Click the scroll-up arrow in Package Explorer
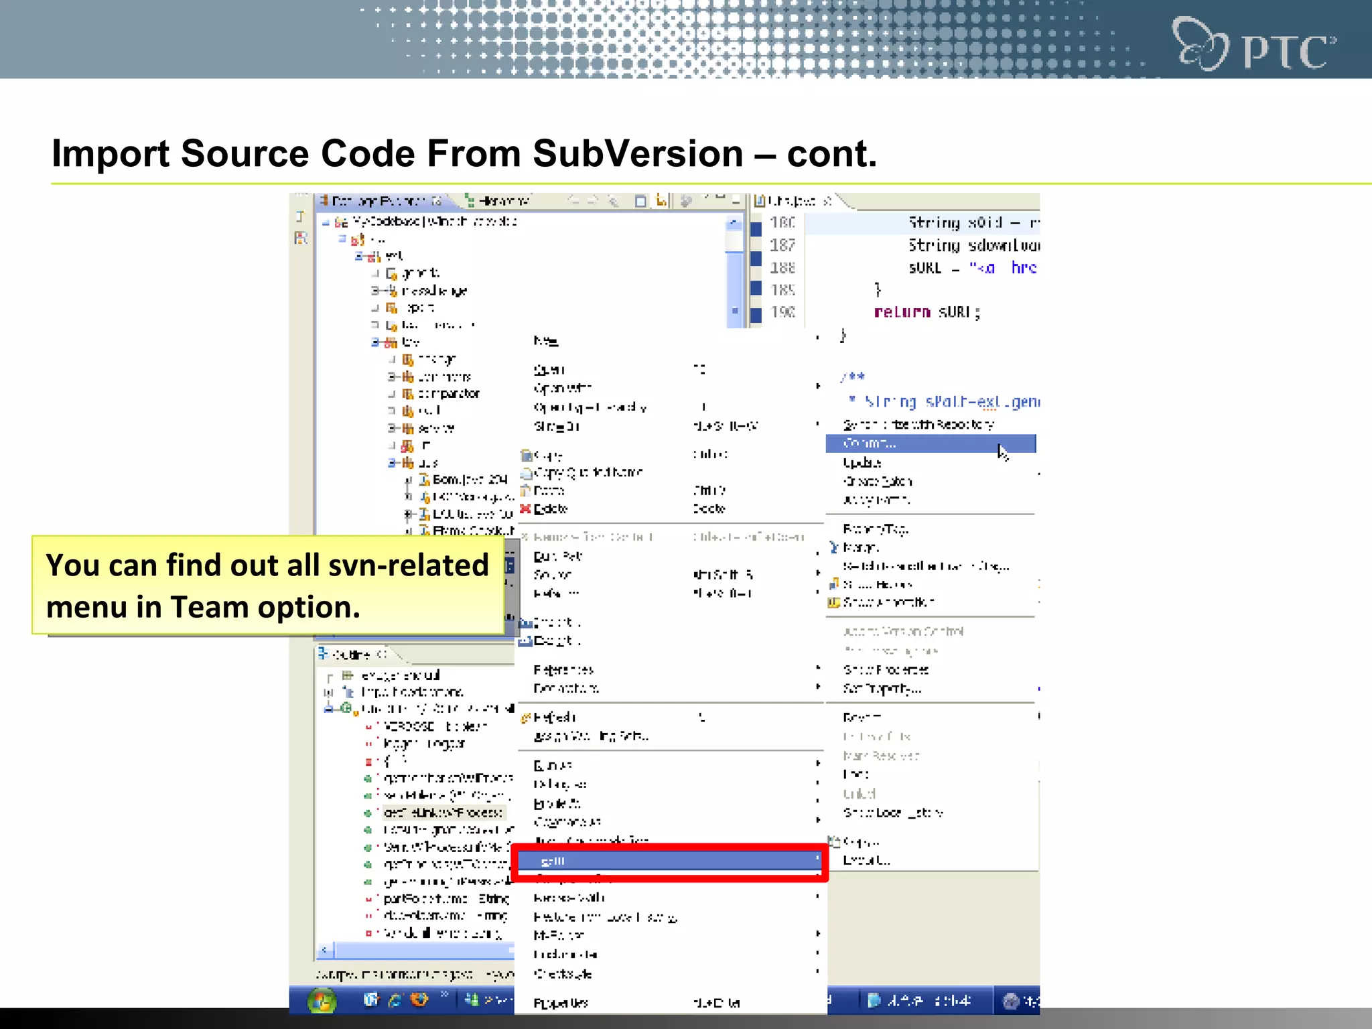Screen dimensions: 1372x1029 734,223
